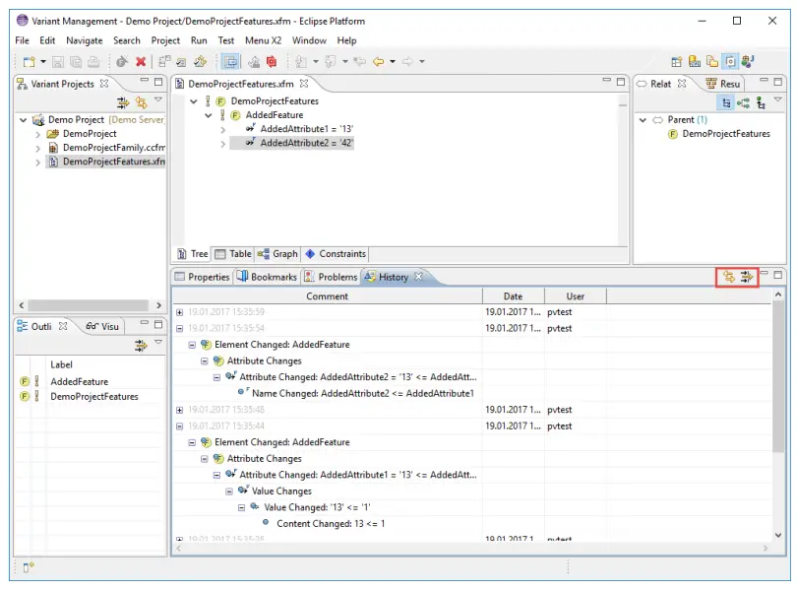Toggle the highlighted editor mode toolbar button
Image resolution: width=797 pixels, height=589 pixels.
[230, 61]
